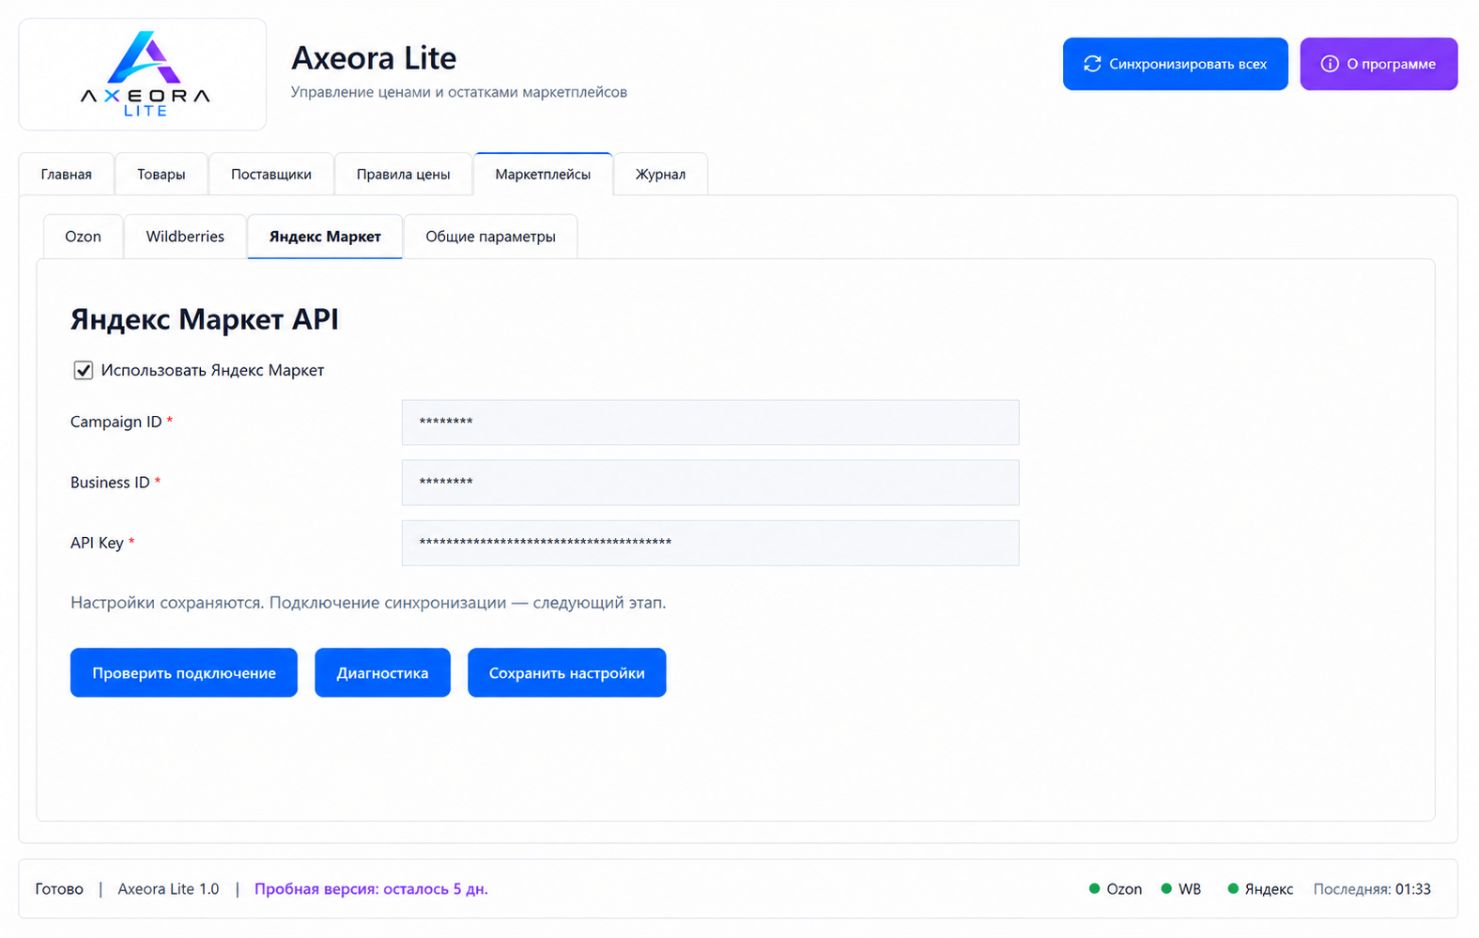Open the Поставщики tab
The width and height of the screenshot is (1479, 938).
pyautogui.click(x=271, y=174)
